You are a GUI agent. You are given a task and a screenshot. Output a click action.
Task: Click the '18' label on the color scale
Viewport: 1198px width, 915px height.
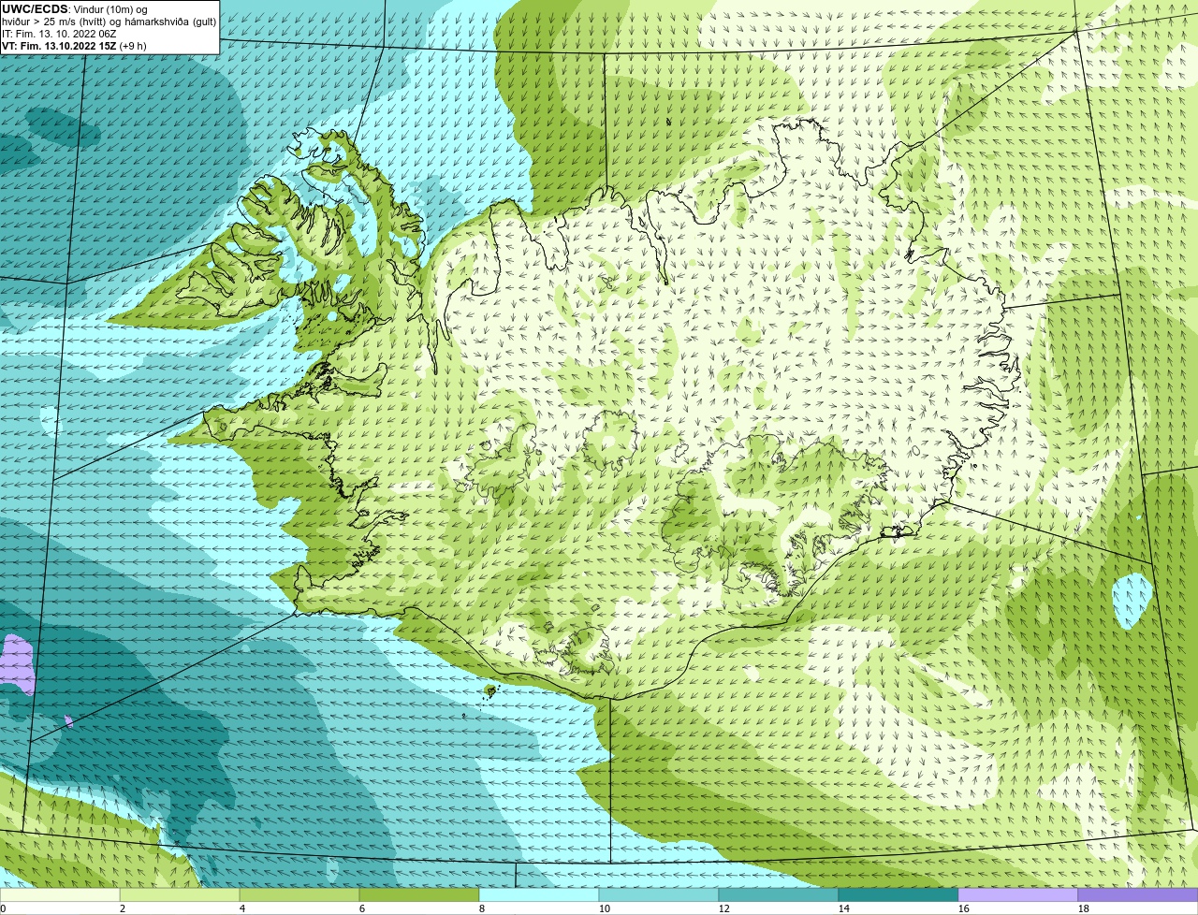point(1084,908)
